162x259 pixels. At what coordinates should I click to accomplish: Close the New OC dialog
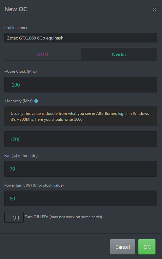[154, 9]
